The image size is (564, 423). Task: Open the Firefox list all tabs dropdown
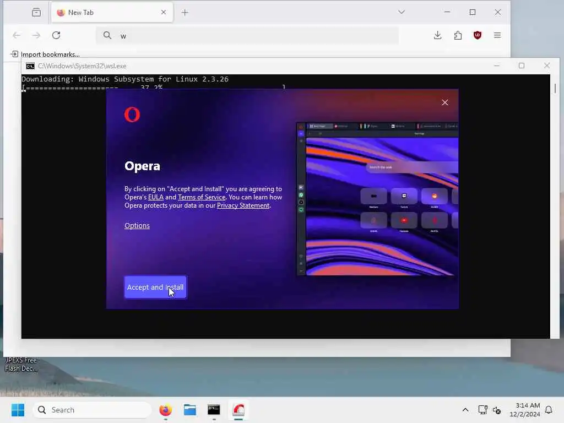click(402, 12)
